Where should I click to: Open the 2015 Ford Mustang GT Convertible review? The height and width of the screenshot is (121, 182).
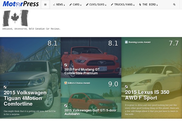click(x=82, y=71)
